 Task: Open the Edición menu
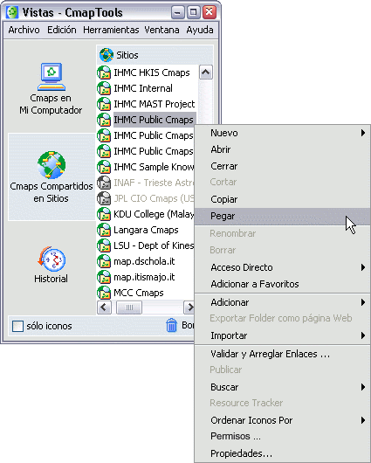pyautogui.click(x=62, y=30)
